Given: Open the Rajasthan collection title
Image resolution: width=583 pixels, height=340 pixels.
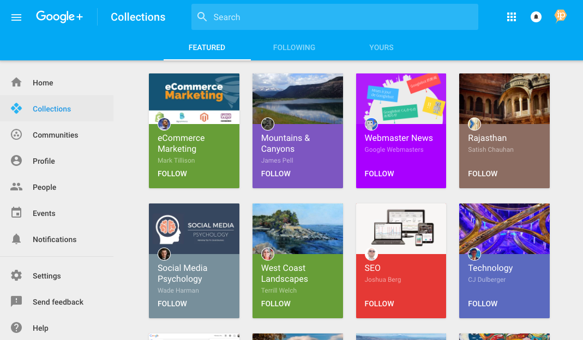Looking at the screenshot, I should (x=487, y=138).
